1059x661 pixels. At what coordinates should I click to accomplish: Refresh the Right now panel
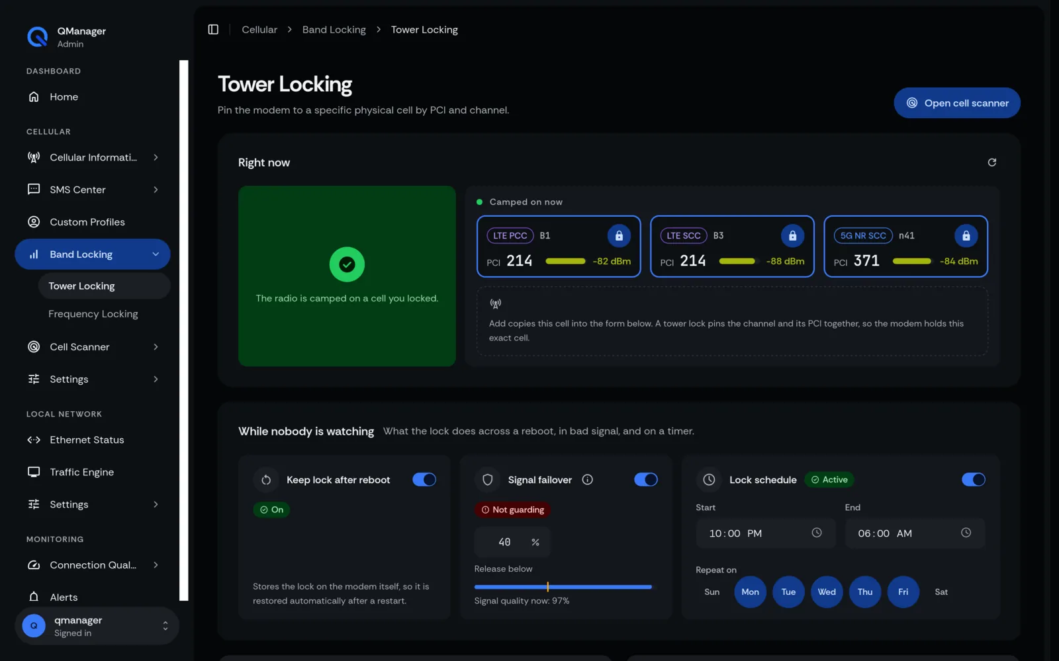[x=991, y=163]
